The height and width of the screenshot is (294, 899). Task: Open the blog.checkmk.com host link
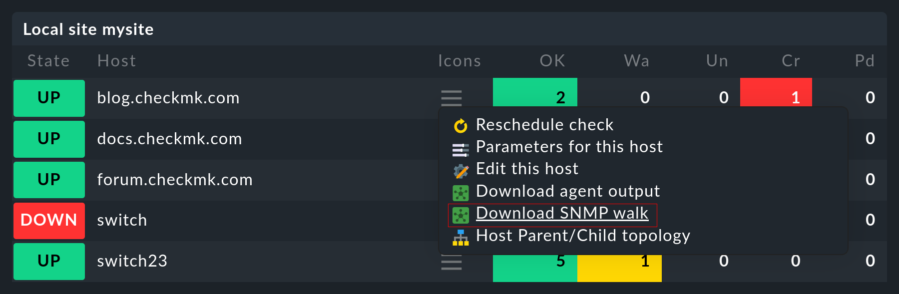point(168,98)
